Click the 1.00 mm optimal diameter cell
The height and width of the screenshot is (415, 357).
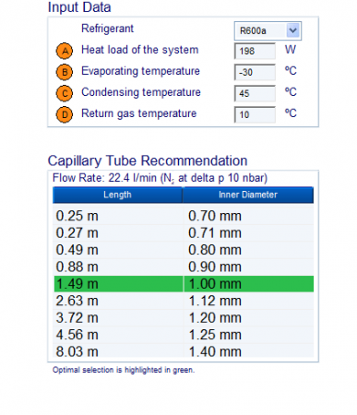click(x=248, y=284)
